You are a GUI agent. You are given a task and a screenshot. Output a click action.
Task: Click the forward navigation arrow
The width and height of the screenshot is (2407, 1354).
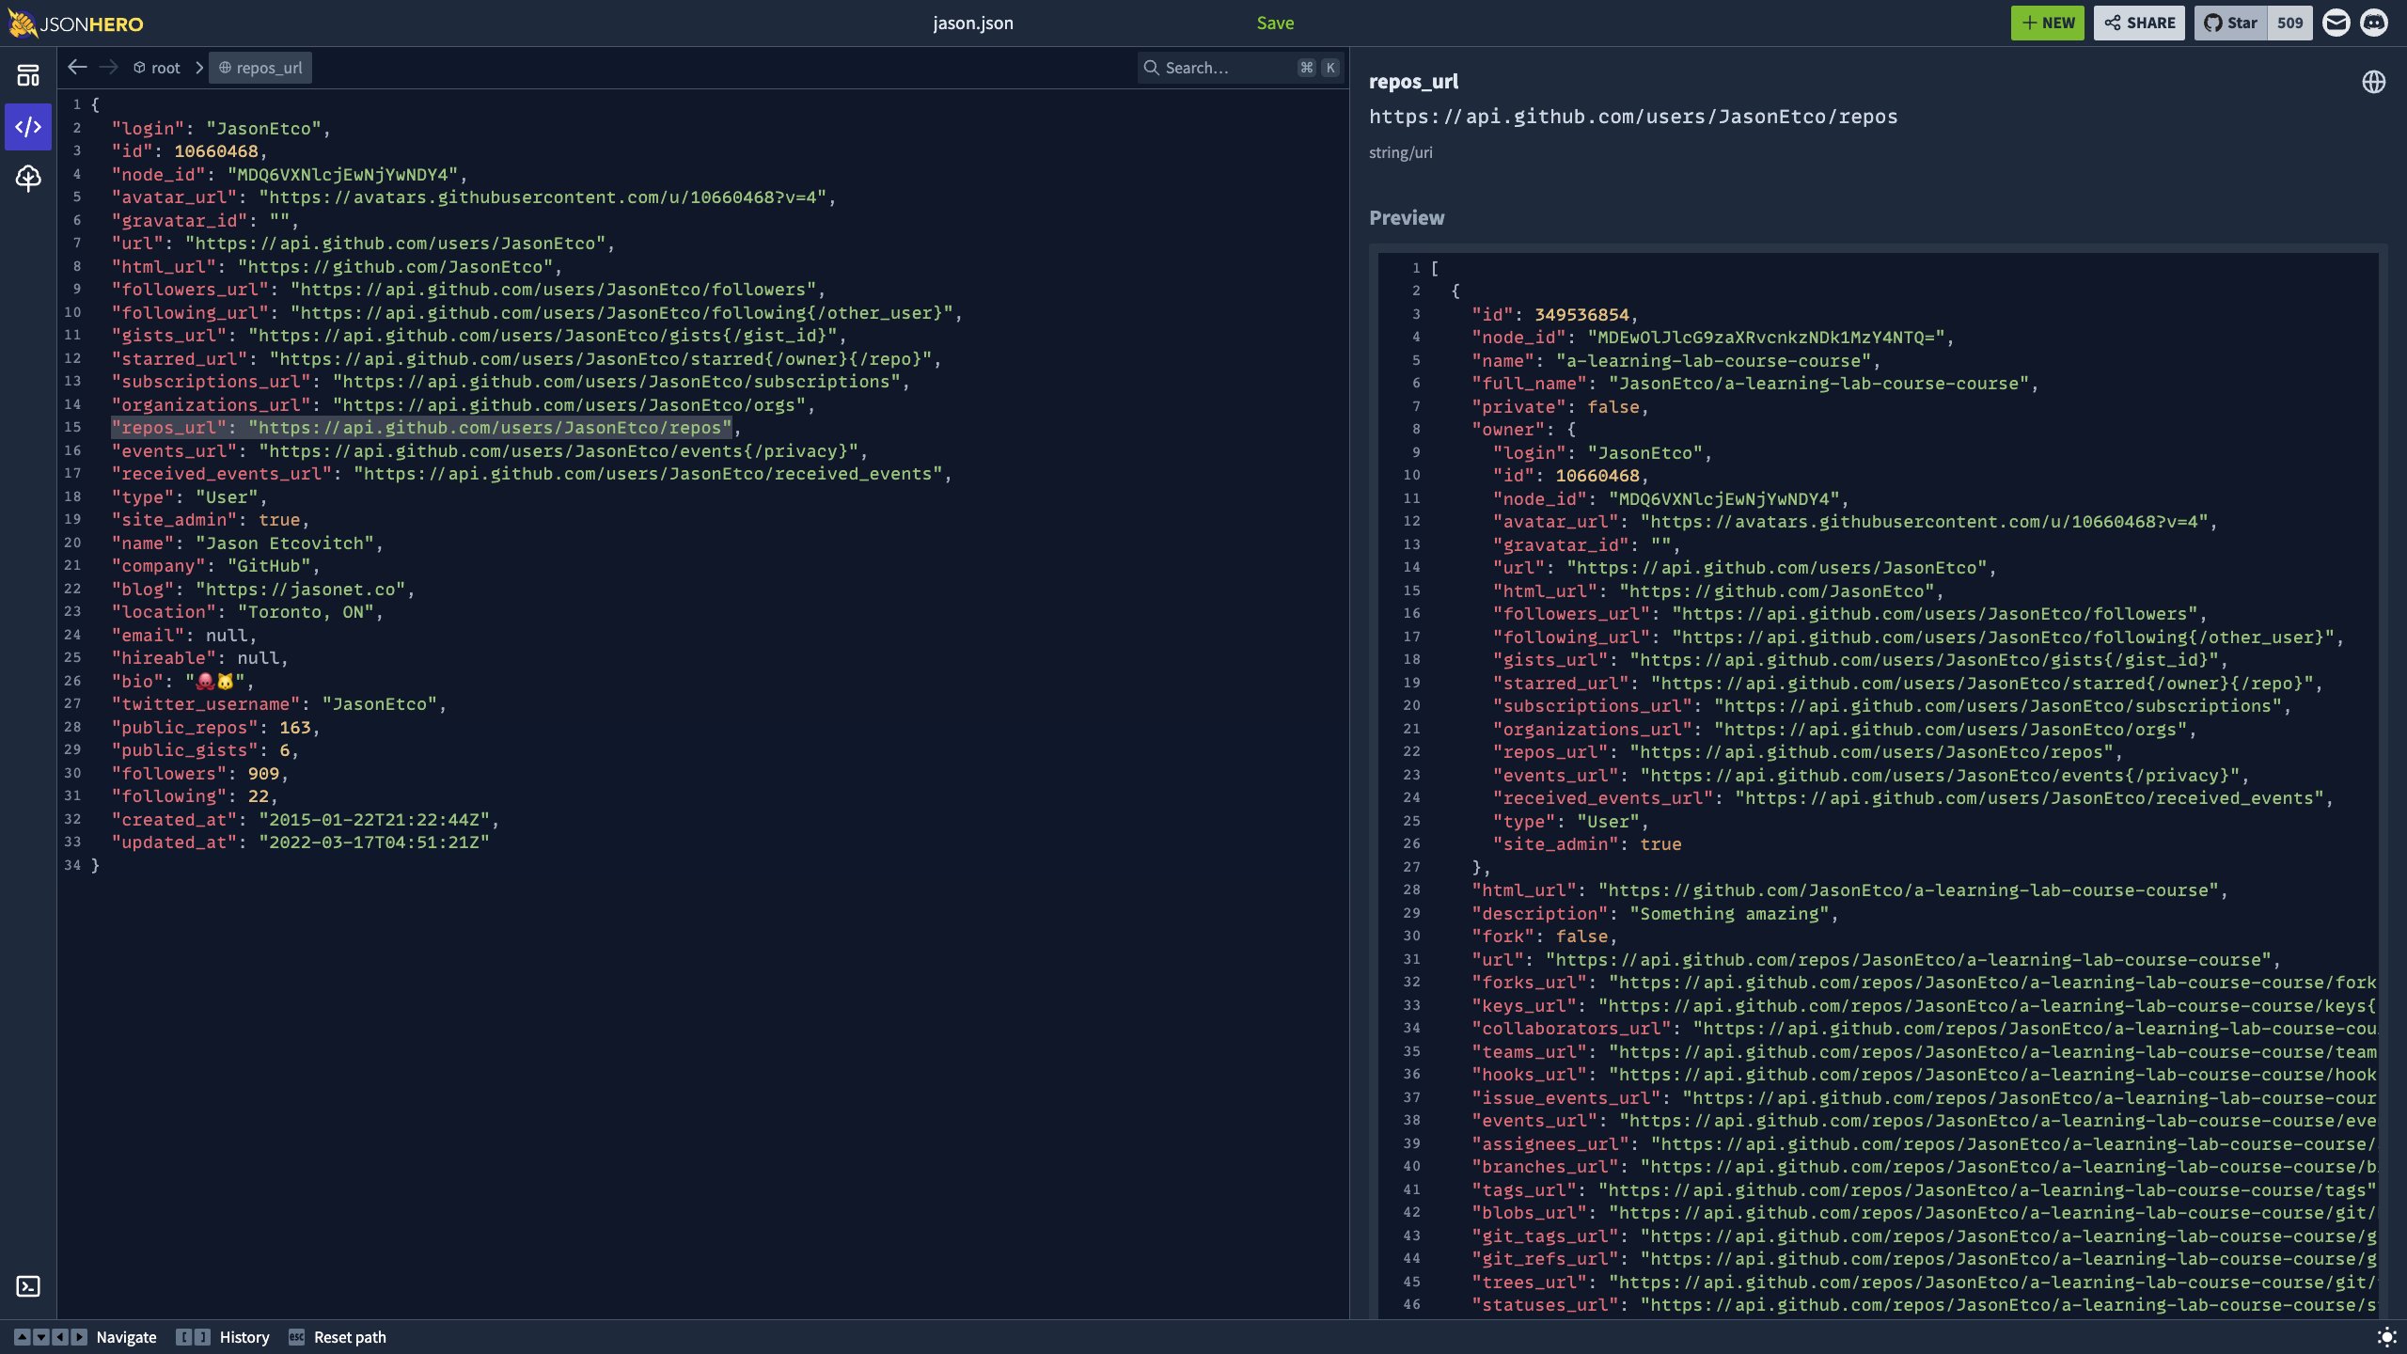[109, 67]
